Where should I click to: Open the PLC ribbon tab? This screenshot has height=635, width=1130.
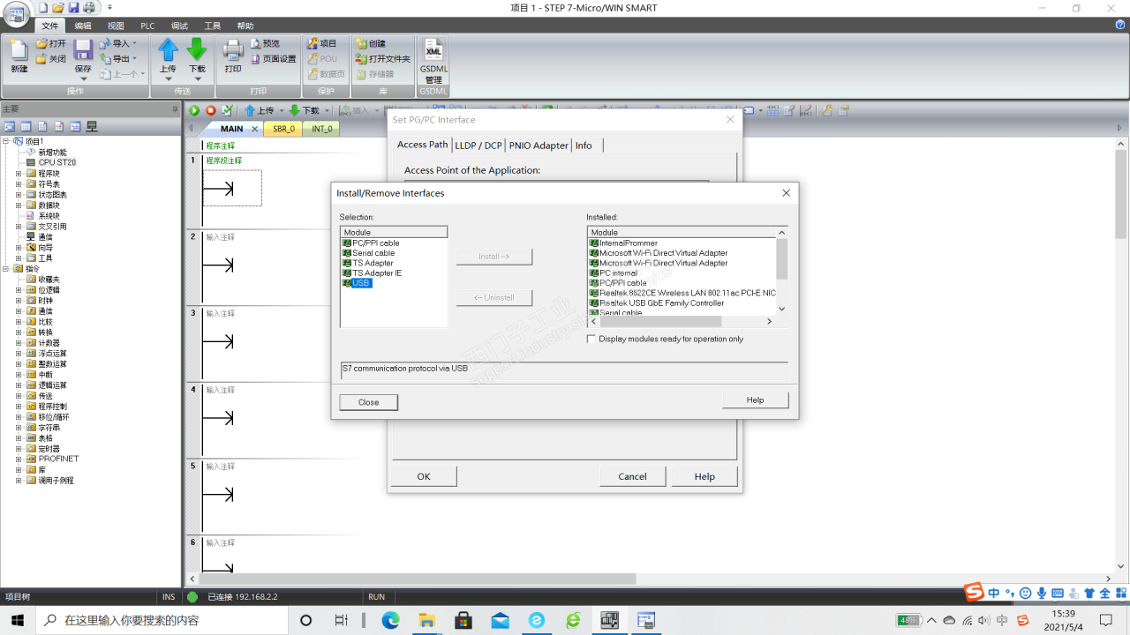coord(147,26)
